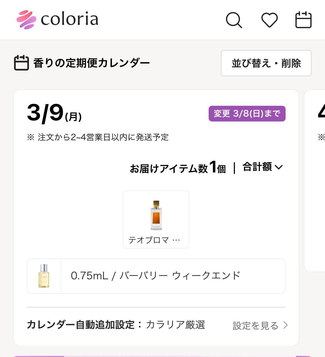The width and height of the screenshot is (325, 357).
Task: Click the coloria wordmark to go home
Action: [69, 19]
